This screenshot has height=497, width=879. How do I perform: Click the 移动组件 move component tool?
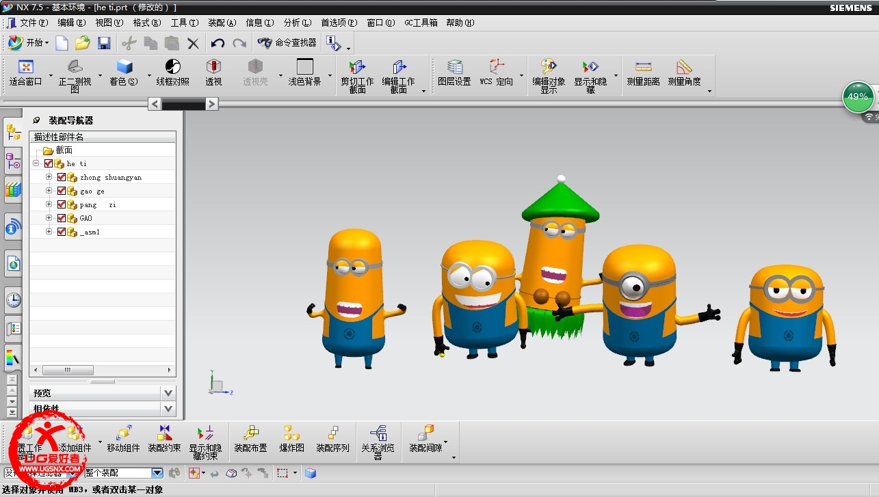tap(123, 440)
